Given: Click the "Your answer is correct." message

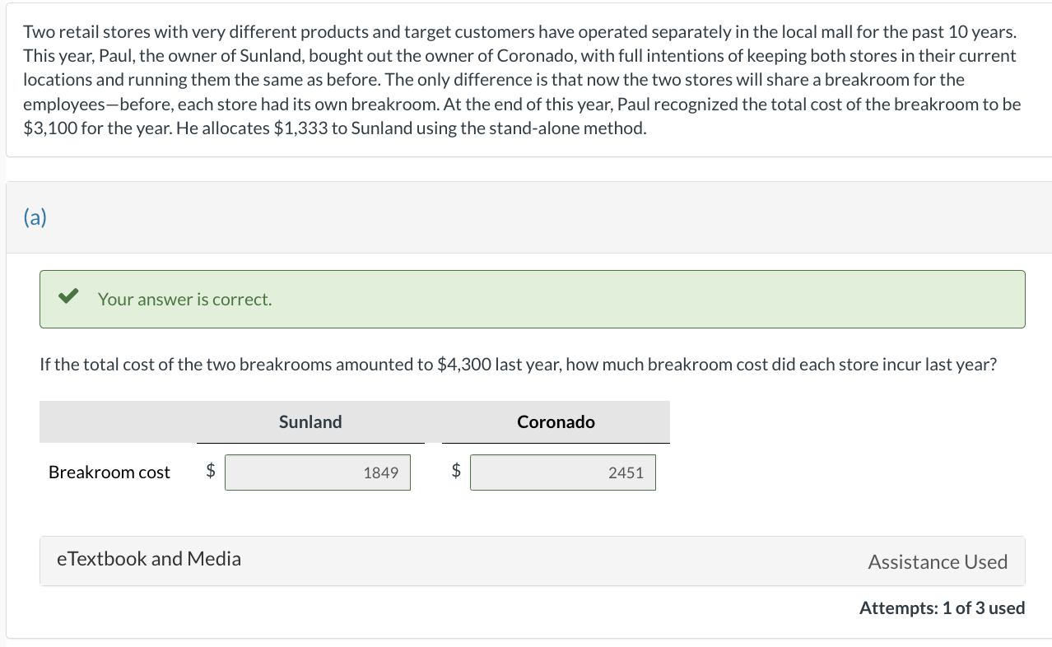Looking at the screenshot, I should [x=184, y=300].
